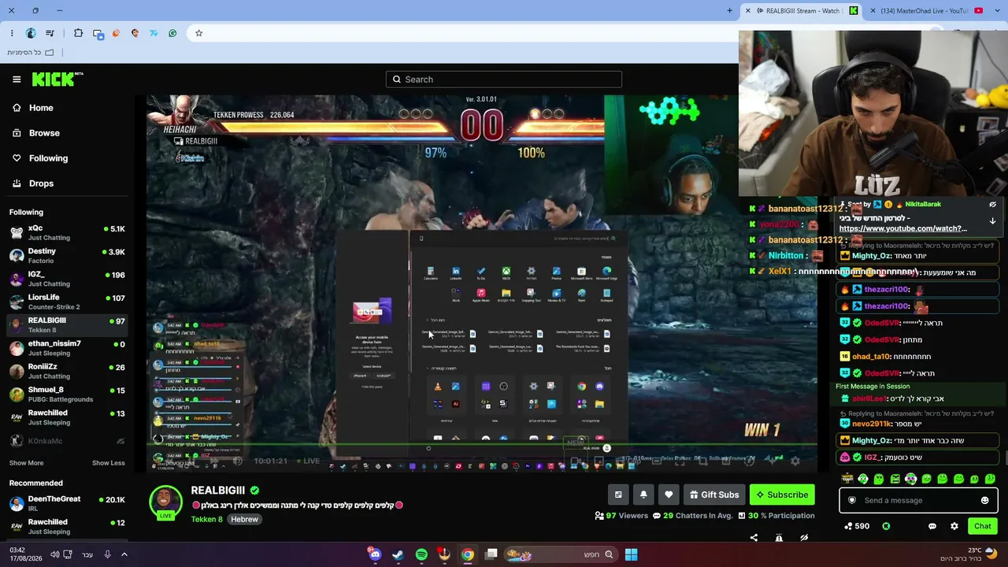Open a new Chrome tab

tap(730, 11)
